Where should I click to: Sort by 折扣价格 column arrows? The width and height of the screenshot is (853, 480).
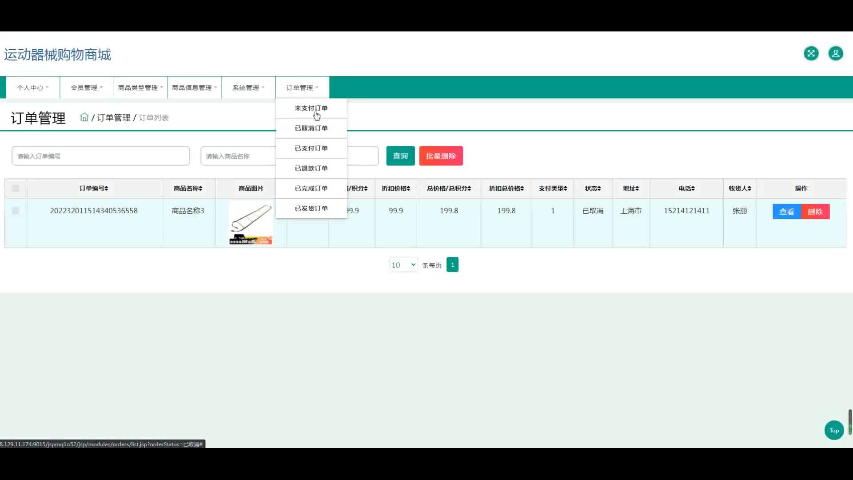(x=408, y=188)
